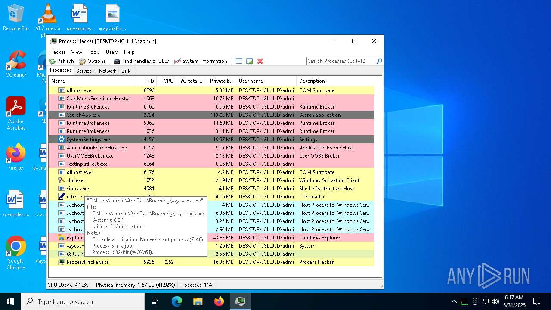Click Processes: 114 status bar entry
The height and width of the screenshot is (310, 551).
[x=196, y=285]
